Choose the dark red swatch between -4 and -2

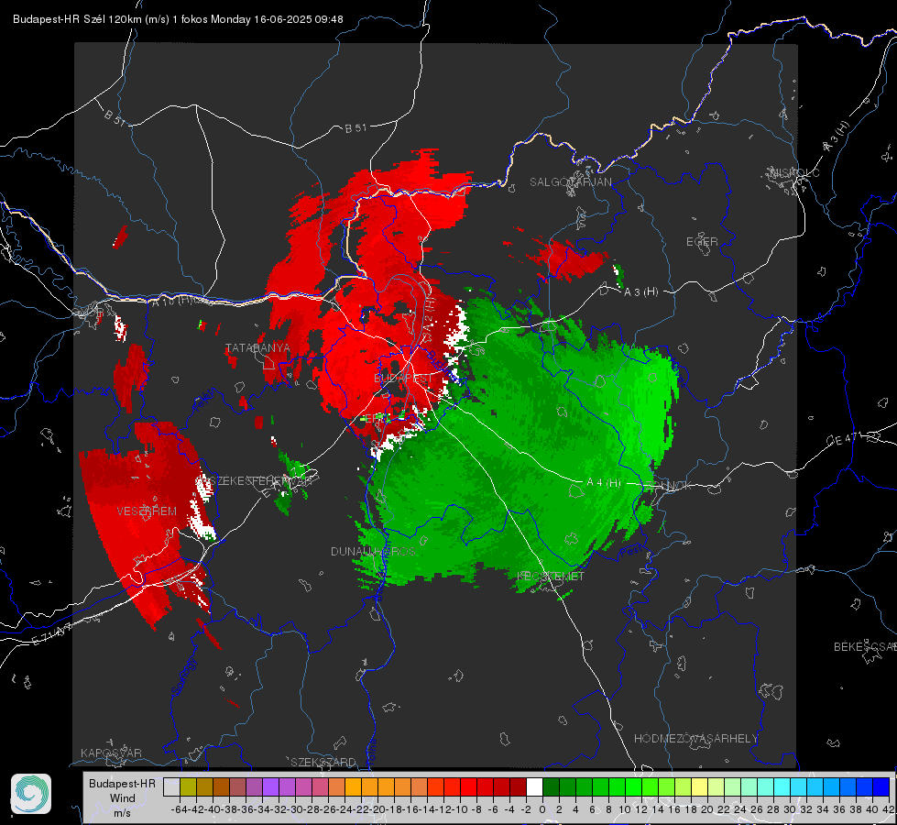click(518, 786)
